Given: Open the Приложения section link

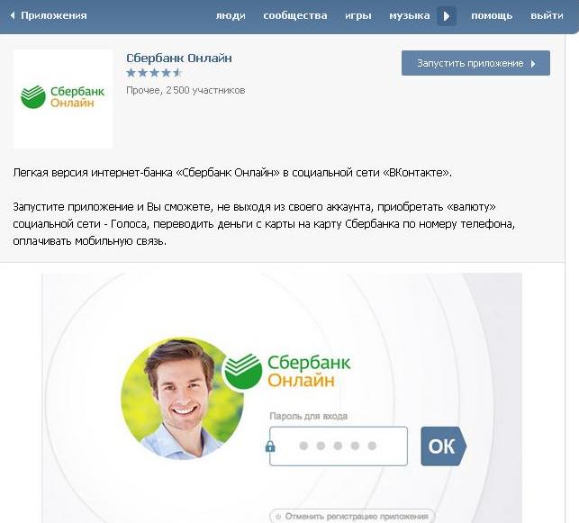Looking at the screenshot, I should tap(54, 15).
